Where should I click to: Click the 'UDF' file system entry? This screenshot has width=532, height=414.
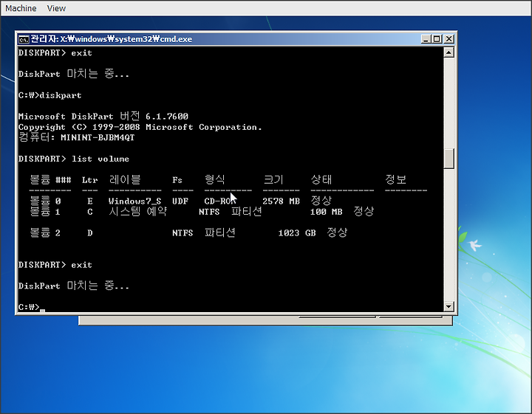pyautogui.click(x=180, y=201)
